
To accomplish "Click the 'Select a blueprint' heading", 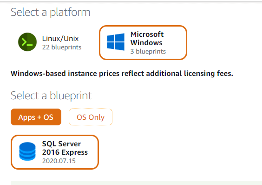I will point(51,96).
